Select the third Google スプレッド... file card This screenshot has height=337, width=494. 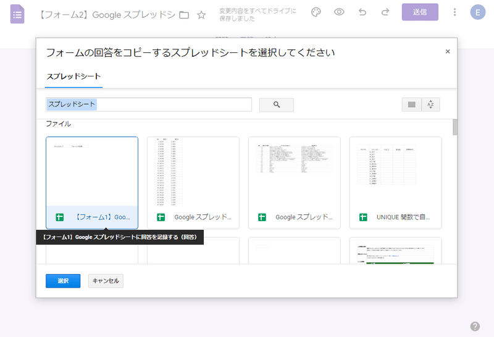295,182
